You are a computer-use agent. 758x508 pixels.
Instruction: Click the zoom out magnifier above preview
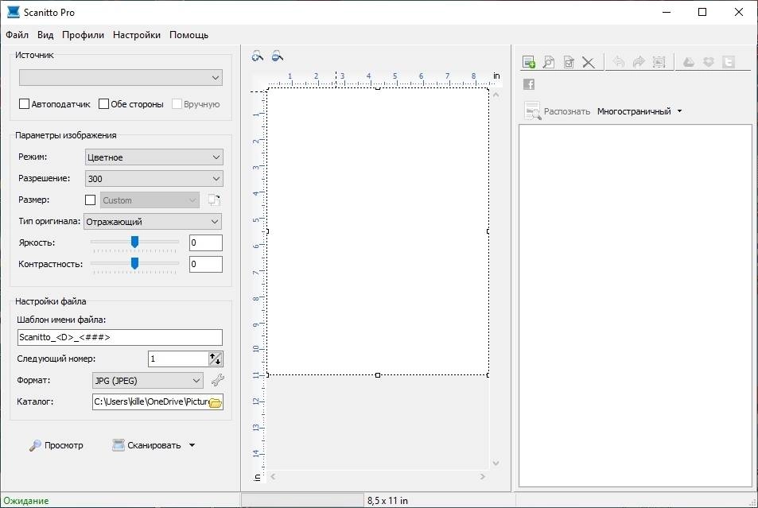278,56
